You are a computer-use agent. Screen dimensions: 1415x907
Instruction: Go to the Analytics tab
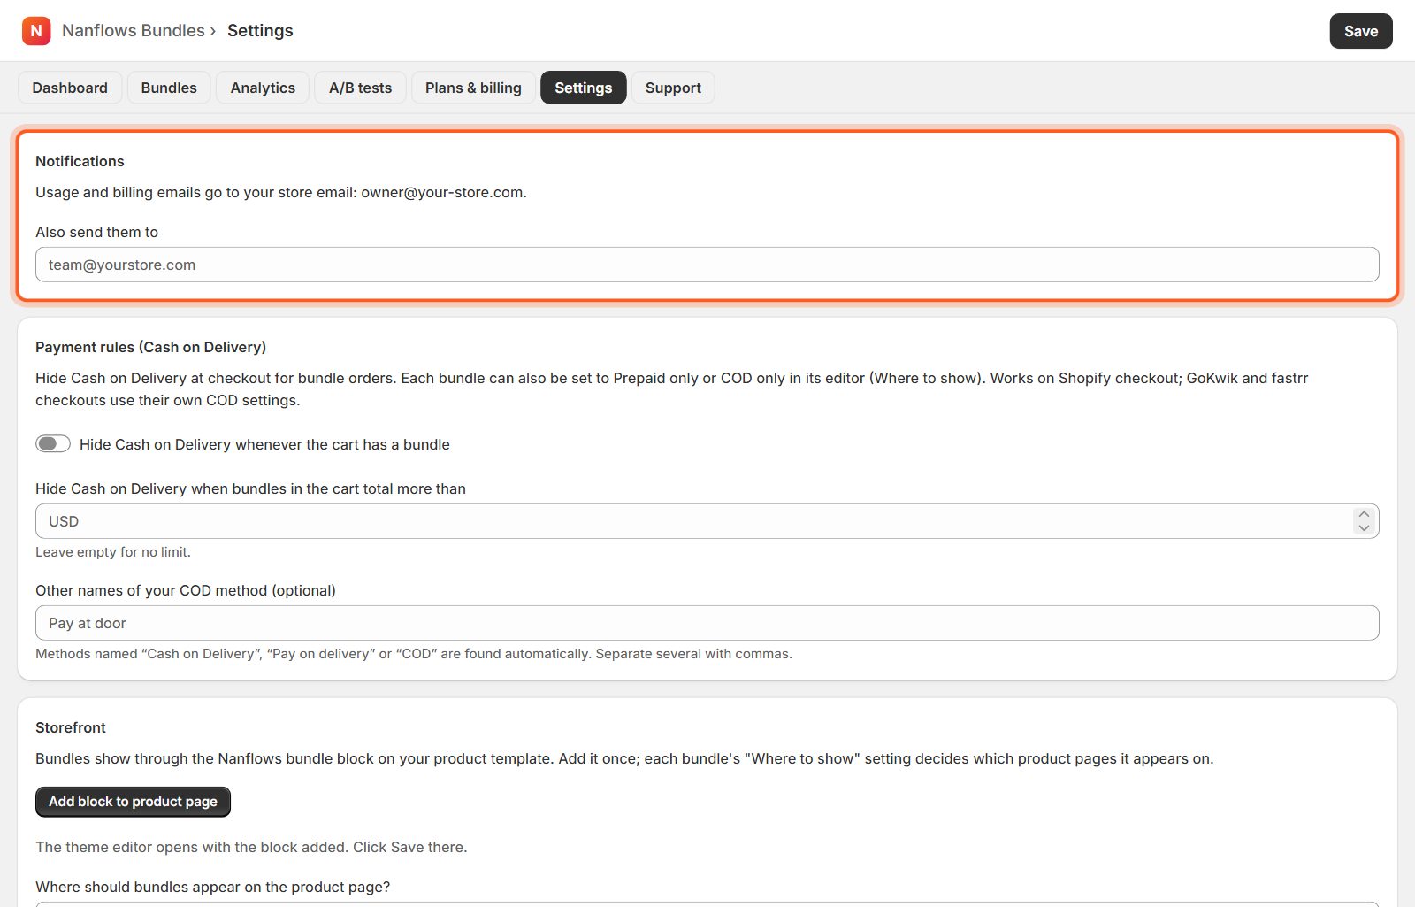(263, 88)
